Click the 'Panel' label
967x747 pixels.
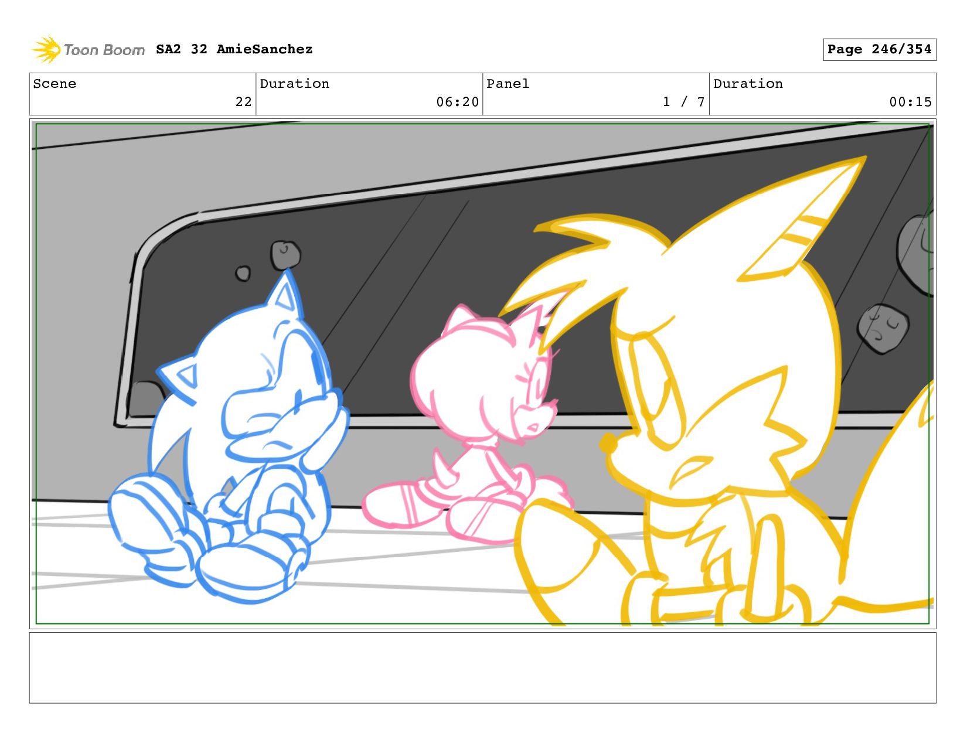click(x=508, y=84)
